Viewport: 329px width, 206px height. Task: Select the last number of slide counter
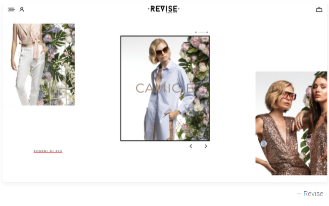click(207, 32)
